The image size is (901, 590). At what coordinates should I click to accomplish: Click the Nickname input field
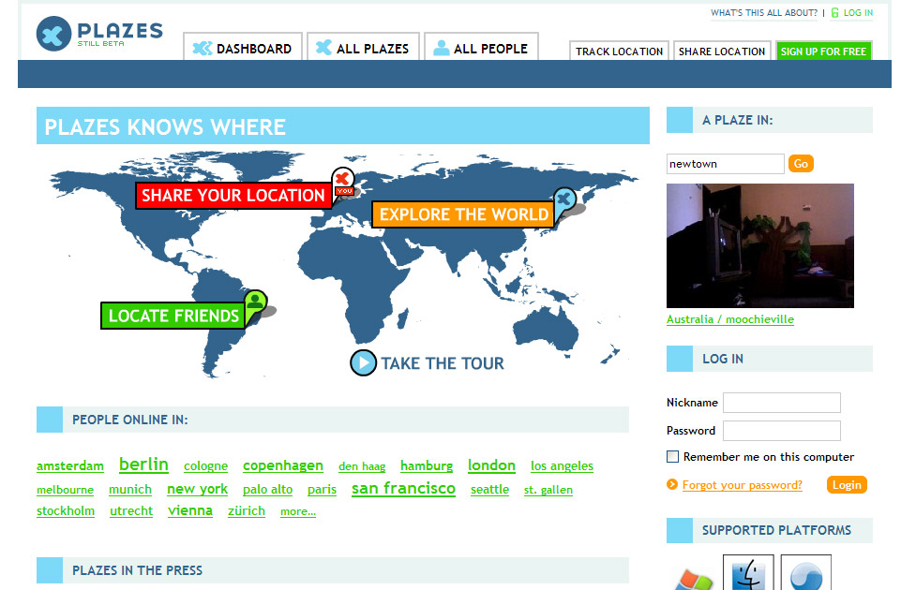[782, 403]
